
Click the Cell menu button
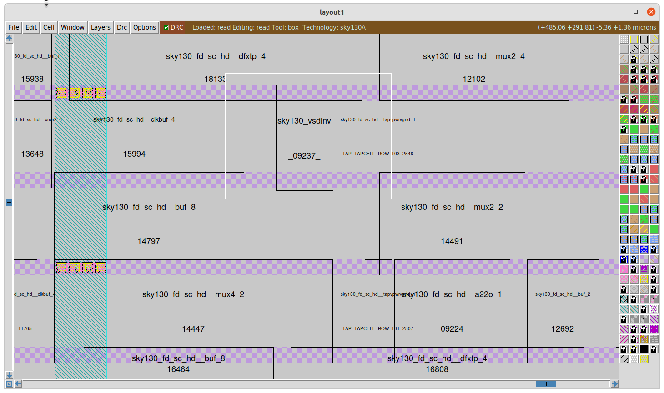click(48, 27)
